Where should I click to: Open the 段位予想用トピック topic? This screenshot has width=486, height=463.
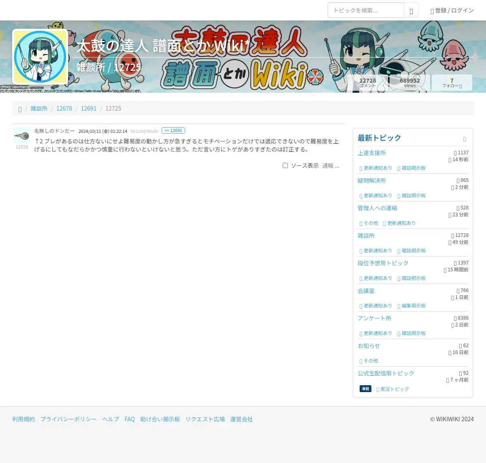(383, 263)
